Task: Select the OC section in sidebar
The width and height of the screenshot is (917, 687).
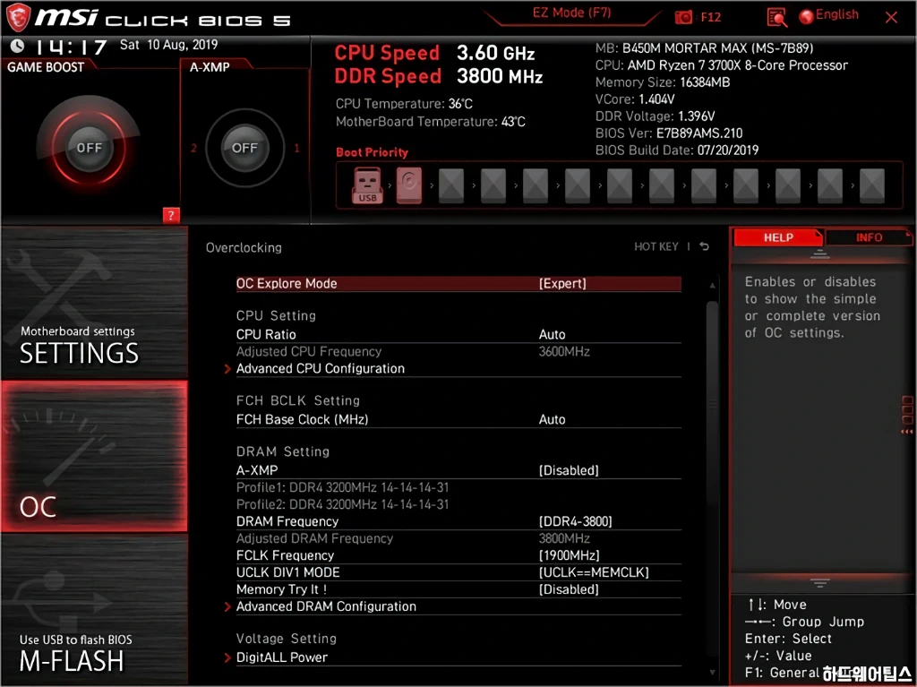Action: tap(94, 457)
